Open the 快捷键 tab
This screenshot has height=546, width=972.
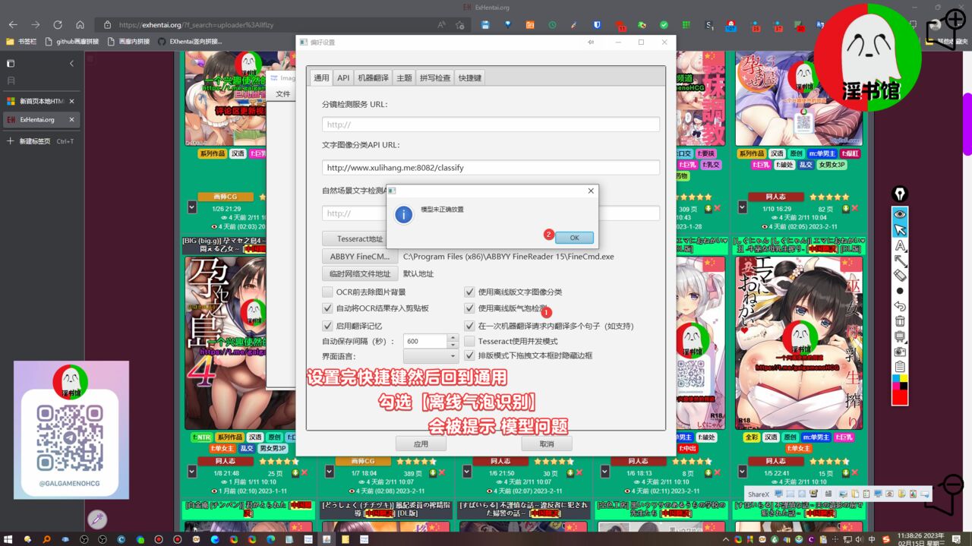pos(469,77)
